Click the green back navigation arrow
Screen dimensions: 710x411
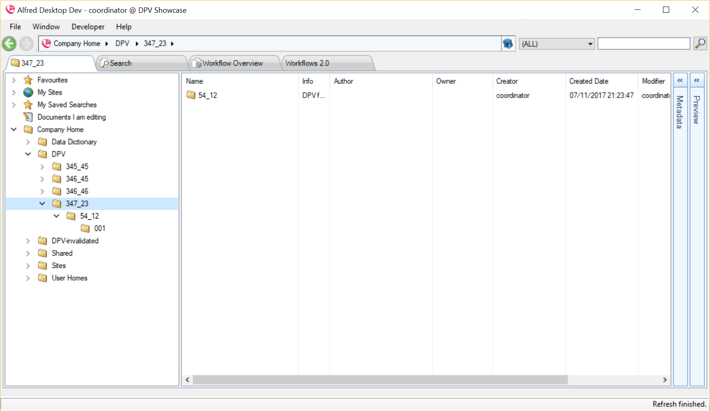point(9,44)
